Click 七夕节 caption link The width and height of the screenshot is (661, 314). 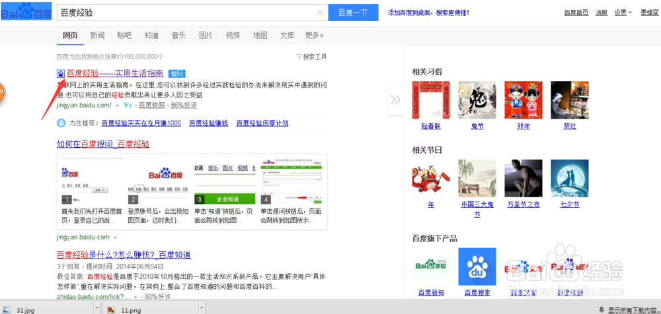pyautogui.click(x=570, y=204)
